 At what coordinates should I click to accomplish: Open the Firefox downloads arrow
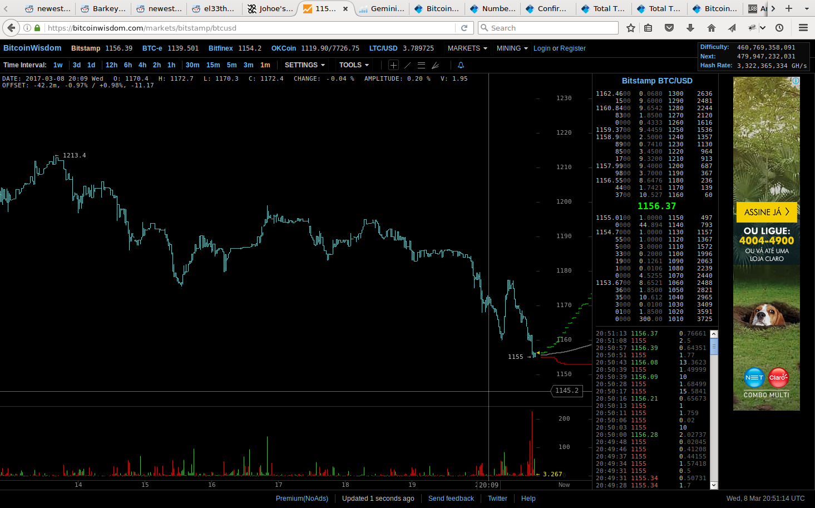pyautogui.click(x=690, y=28)
